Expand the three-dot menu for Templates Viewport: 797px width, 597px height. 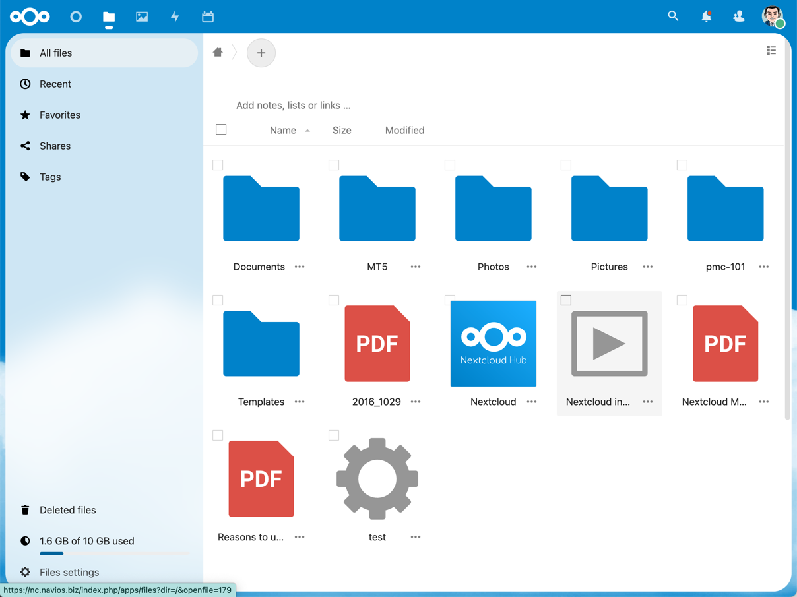300,402
